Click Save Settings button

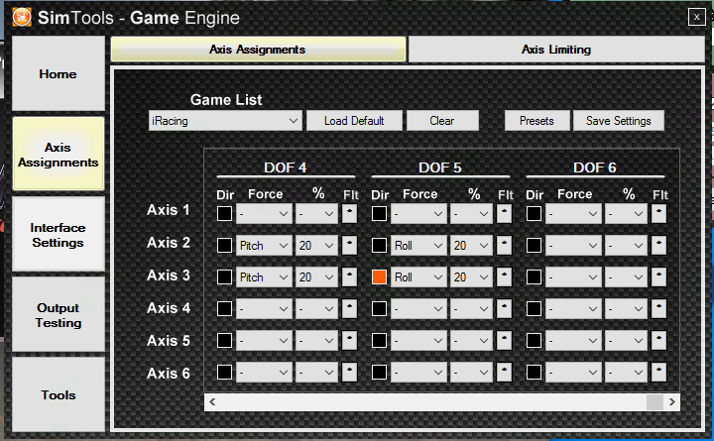[619, 121]
